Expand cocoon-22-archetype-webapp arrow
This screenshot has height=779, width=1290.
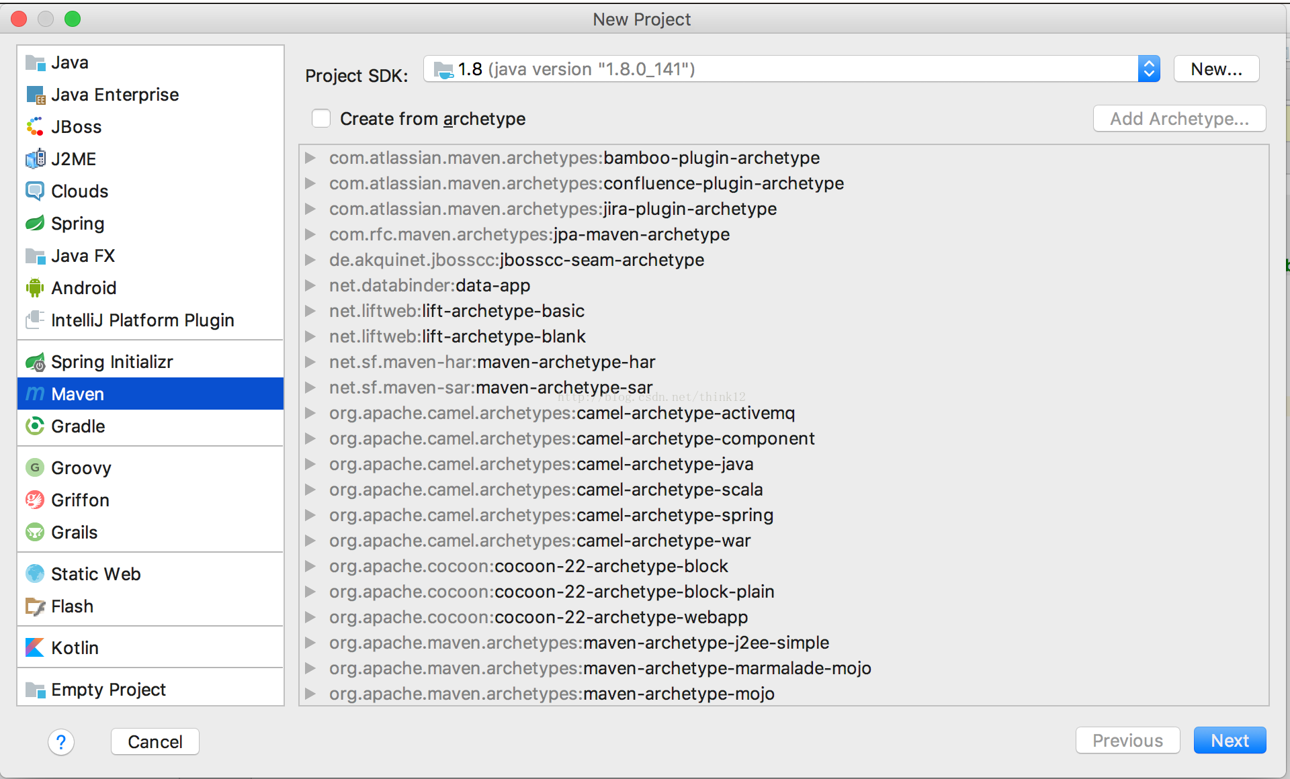310,617
